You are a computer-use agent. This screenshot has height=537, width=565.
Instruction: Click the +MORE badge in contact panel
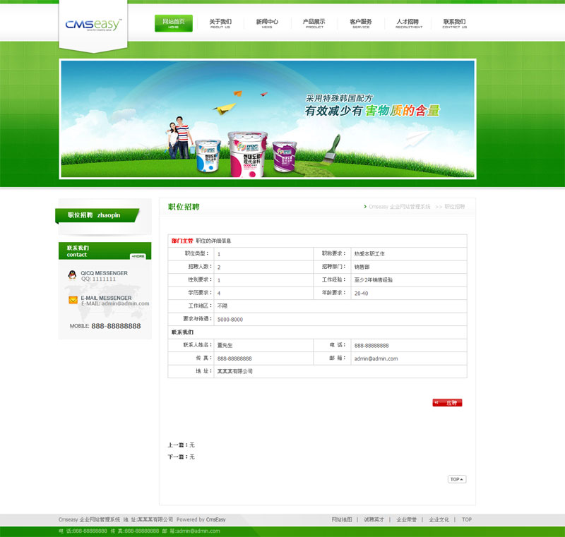coord(138,256)
